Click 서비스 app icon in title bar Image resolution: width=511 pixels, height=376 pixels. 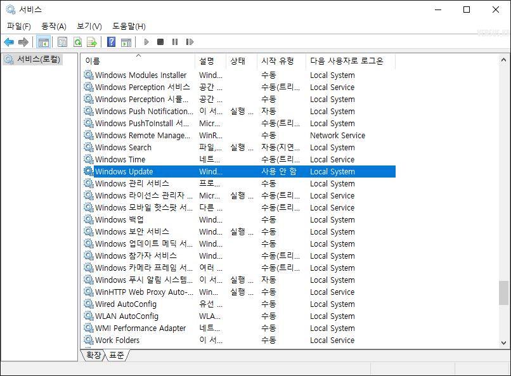click(11, 10)
